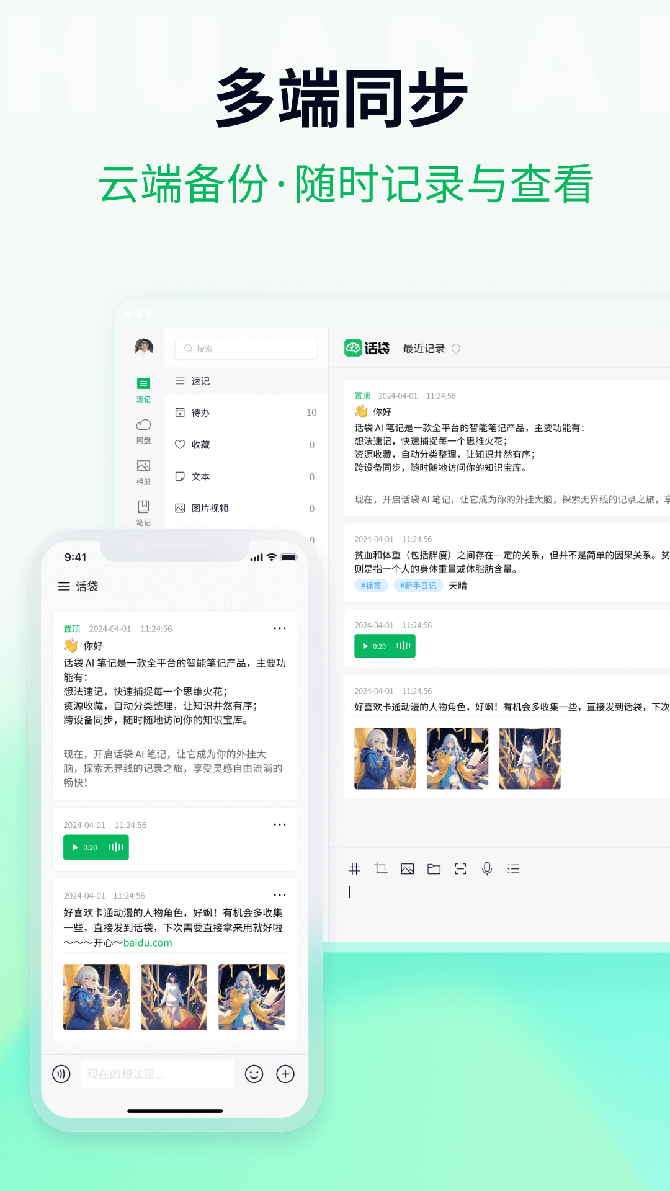Image resolution: width=670 pixels, height=1191 pixels.
Task: Open more options on phone voice note
Action: click(280, 824)
